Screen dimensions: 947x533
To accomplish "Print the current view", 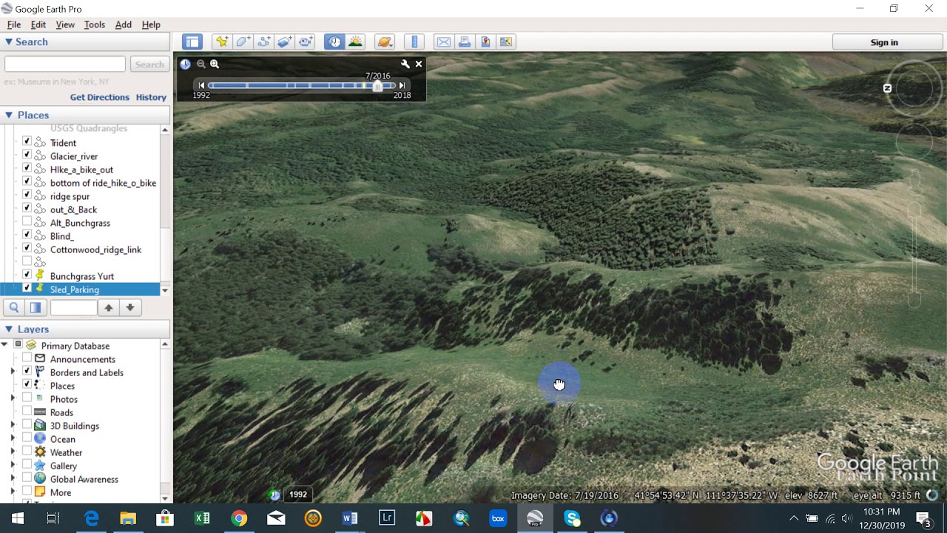I will [465, 42].
